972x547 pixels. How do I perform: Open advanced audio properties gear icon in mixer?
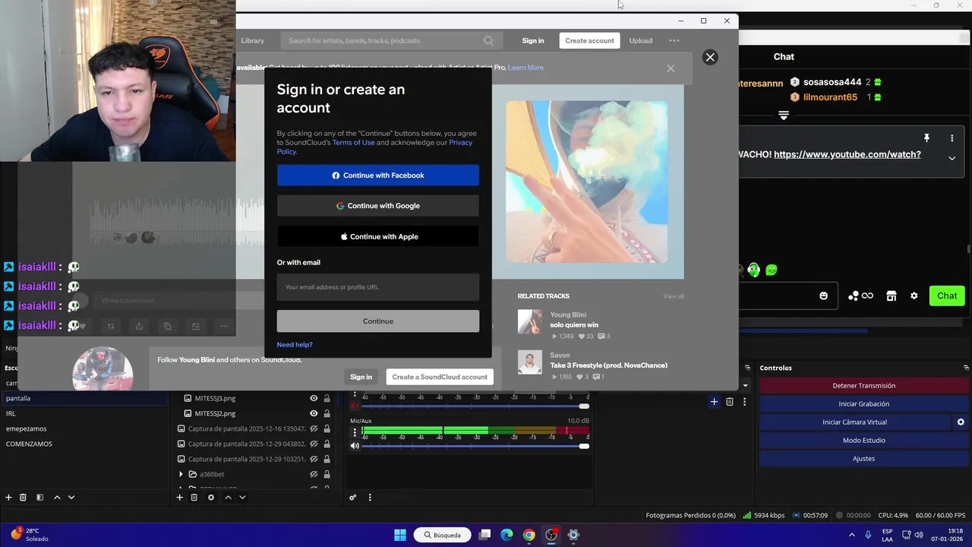(x=352, y=498)
